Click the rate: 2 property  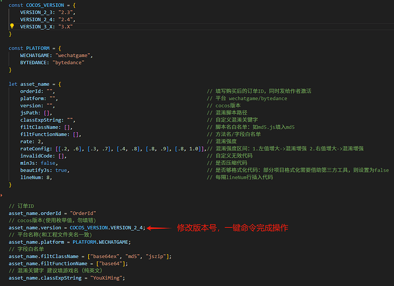pyautogui.click(x=31, y=142)
